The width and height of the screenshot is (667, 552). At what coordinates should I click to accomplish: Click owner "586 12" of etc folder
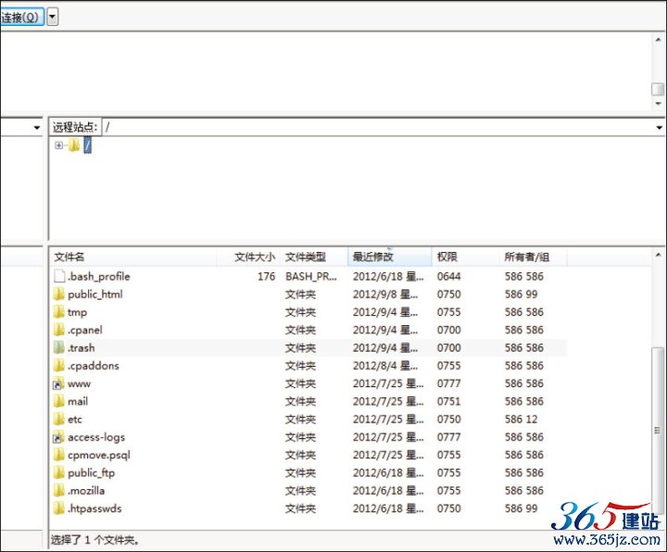[521, 420]
